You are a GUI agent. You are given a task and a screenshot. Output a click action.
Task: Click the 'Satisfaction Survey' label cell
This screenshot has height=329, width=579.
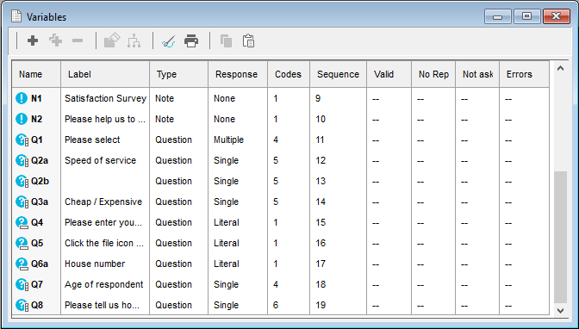[105, 98]
